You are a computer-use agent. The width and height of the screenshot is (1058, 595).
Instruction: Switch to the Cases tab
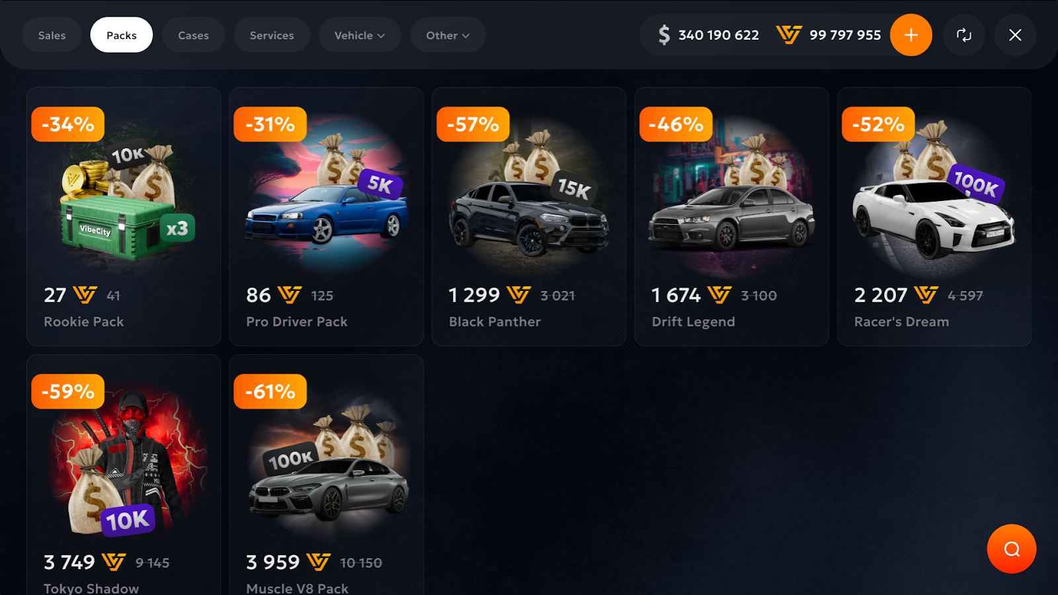pos(193,35)
